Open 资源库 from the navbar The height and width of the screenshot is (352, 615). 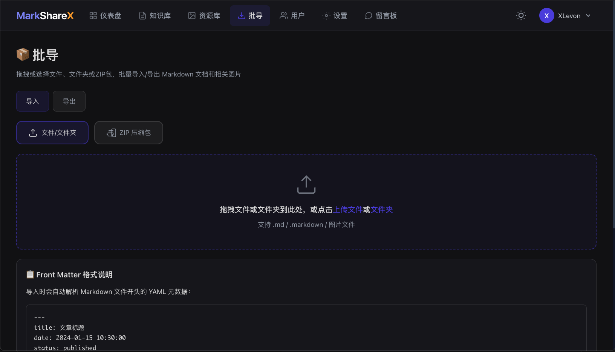point(204,16)
